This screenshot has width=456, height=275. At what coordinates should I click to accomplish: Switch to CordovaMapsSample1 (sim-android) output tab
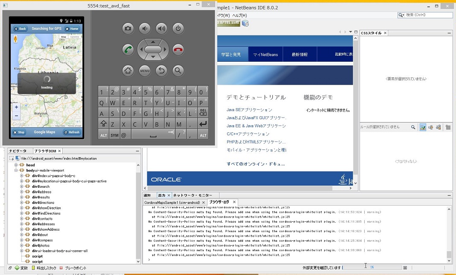click(172, 203)
